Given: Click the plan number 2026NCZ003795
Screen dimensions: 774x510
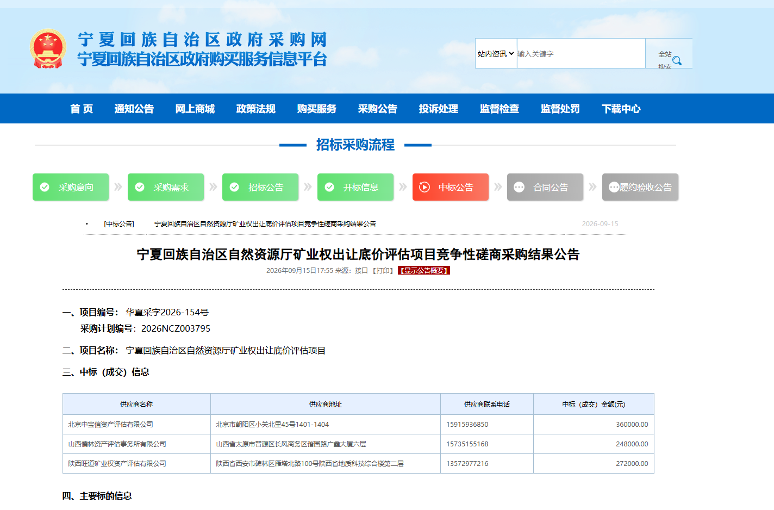Looking at the screenshot, I should click(176, 329).
